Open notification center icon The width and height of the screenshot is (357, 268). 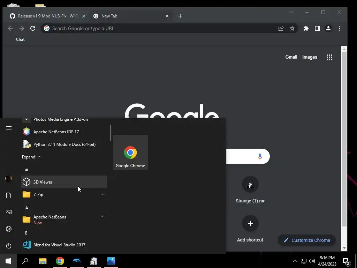tap(346, 261)
